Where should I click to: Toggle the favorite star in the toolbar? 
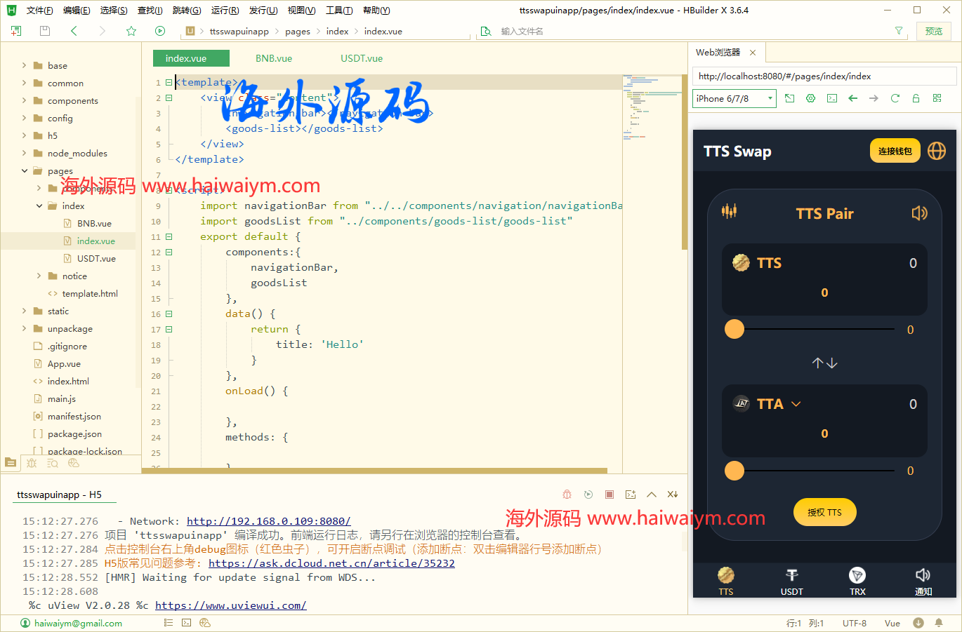(131, 31)
